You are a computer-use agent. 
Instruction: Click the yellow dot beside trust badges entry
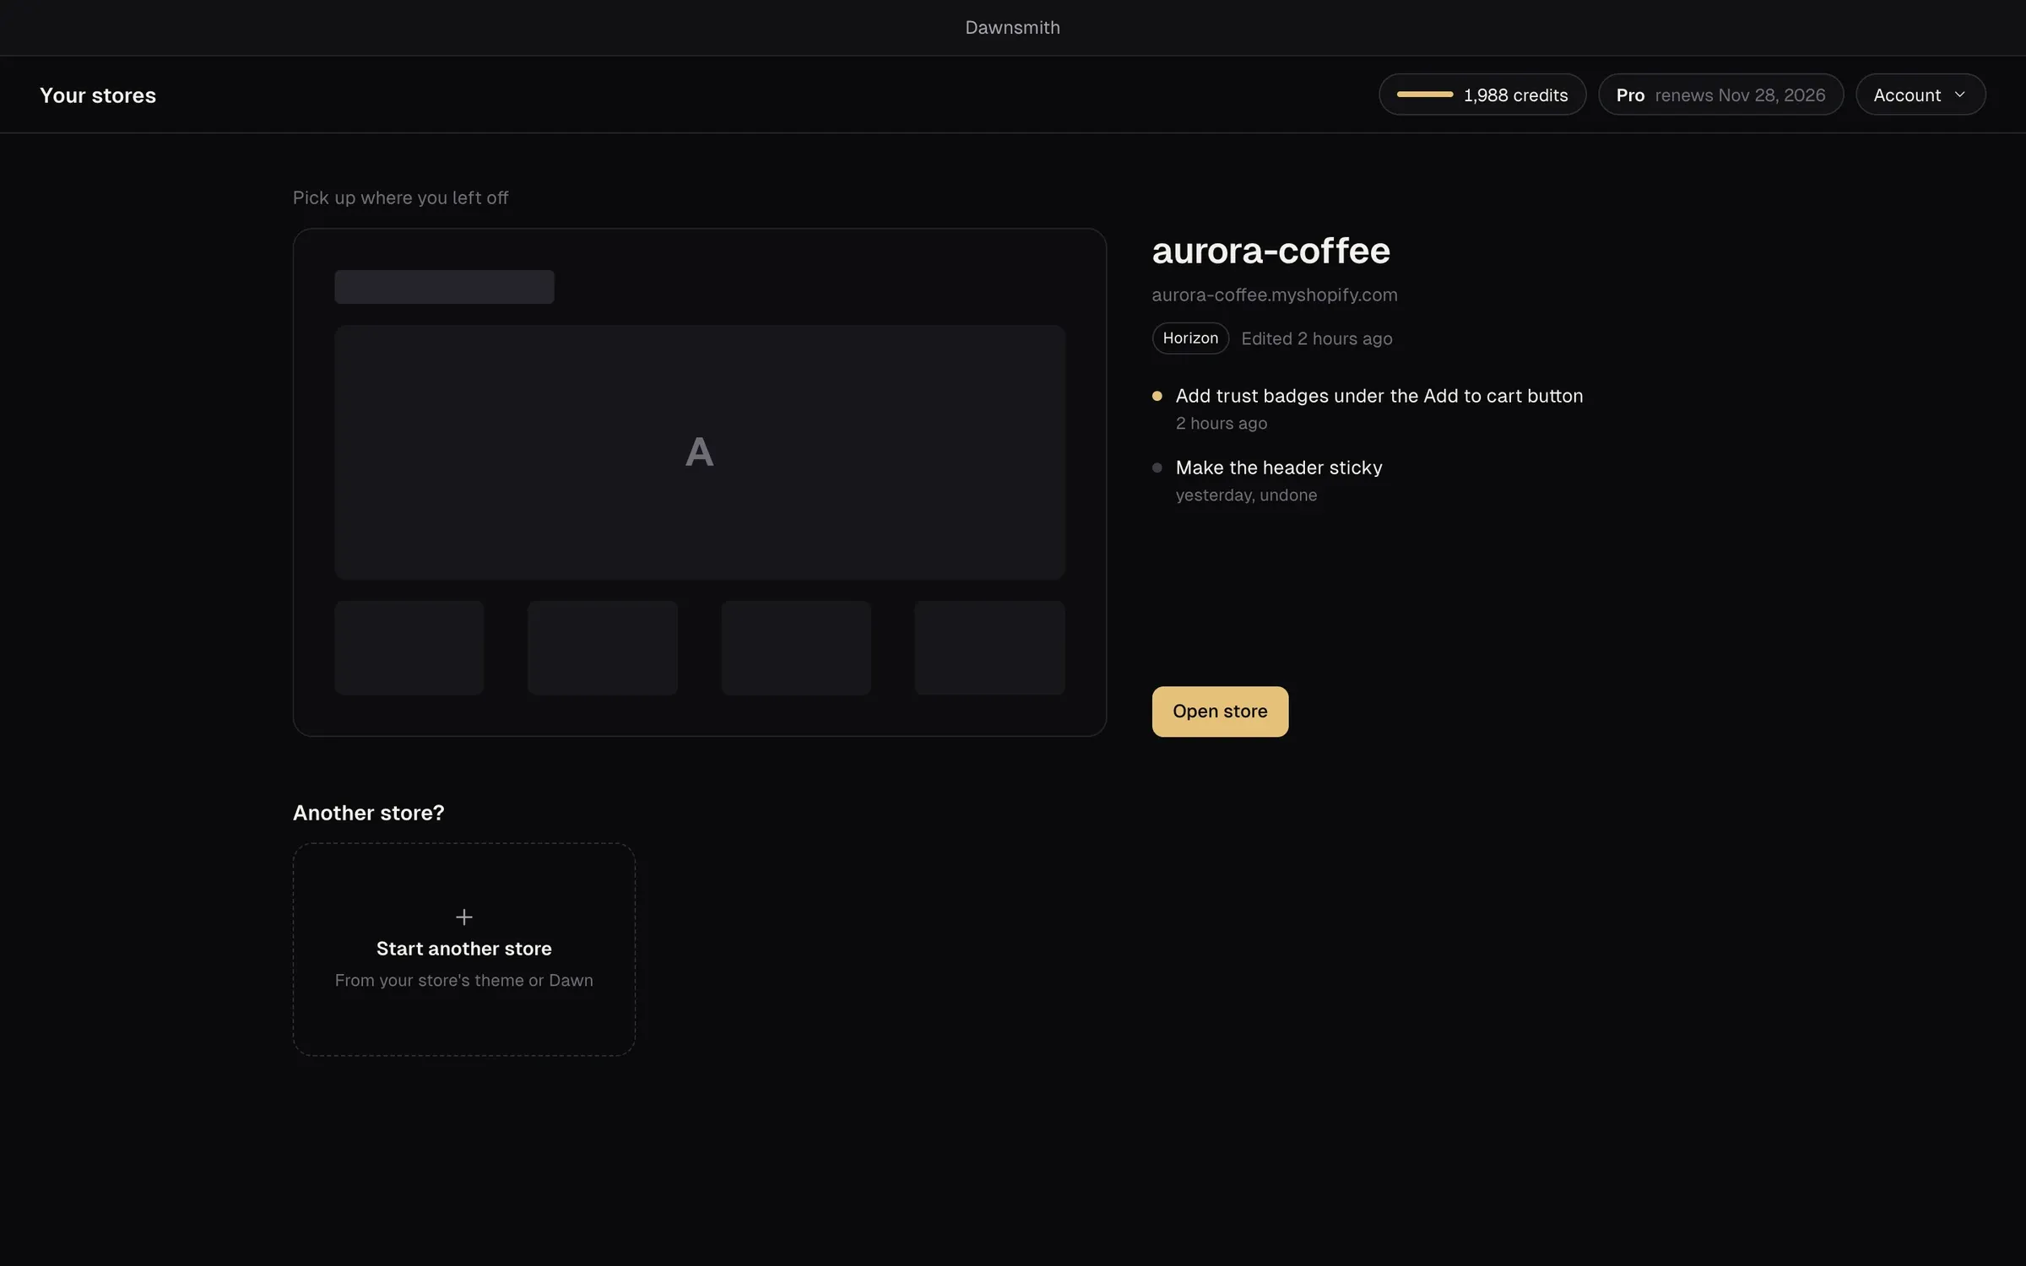click(x=1157, y=396)
